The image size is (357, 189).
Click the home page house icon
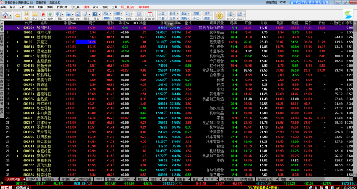(5, 15)
